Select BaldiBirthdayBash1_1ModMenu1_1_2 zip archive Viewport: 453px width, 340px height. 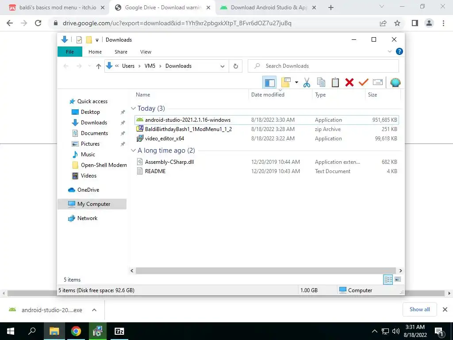tap(267, 129)
